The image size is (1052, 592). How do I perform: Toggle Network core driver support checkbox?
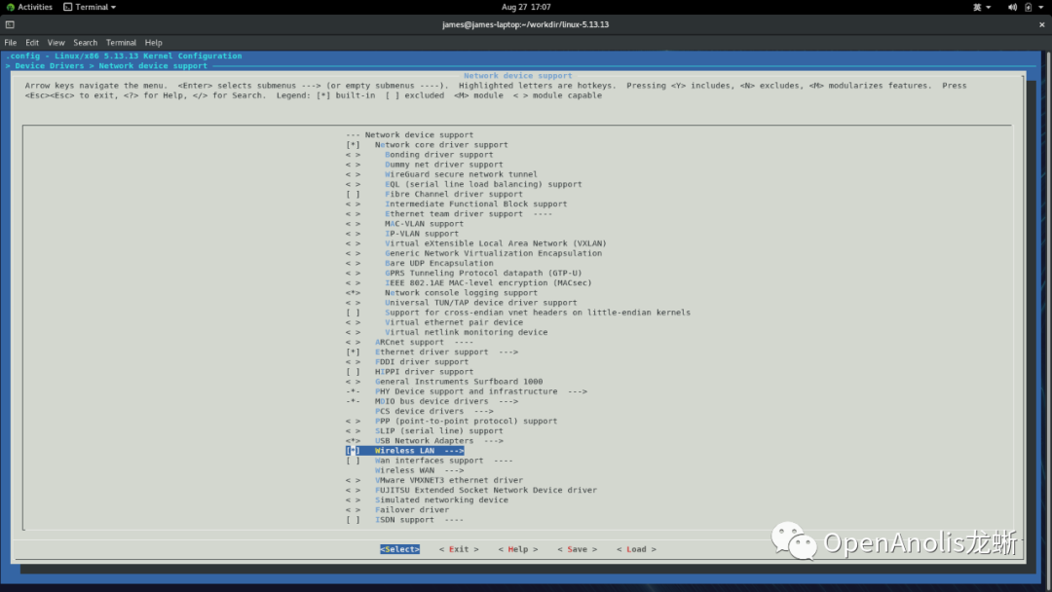pyautogui.click(x=353, y=145)
